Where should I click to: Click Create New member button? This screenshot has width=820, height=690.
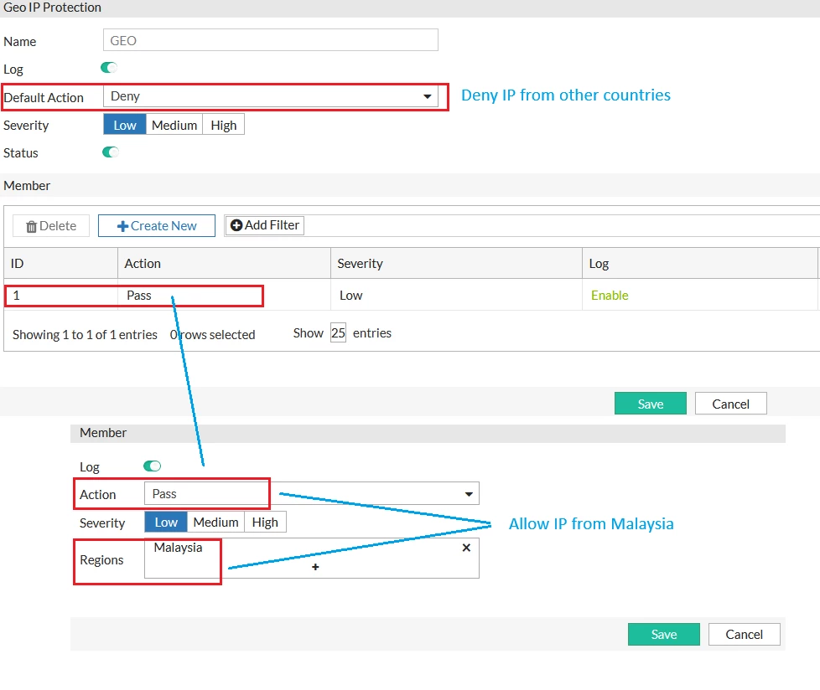click(x=156, y=225)
